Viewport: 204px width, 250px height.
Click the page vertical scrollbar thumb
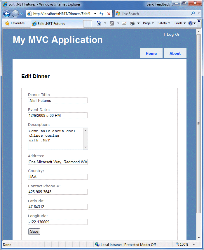[199, 124]
